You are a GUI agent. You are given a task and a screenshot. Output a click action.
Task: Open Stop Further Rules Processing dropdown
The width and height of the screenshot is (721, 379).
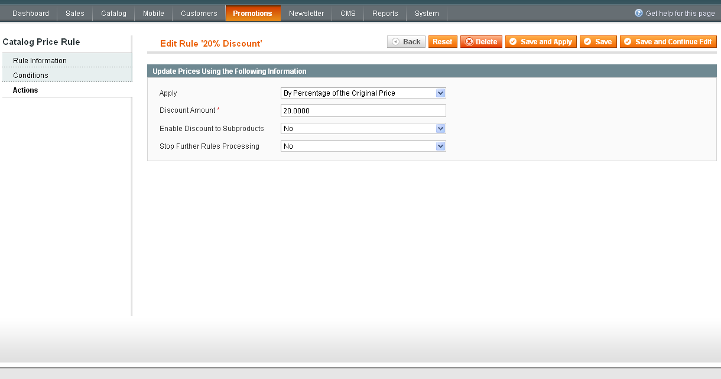coord(363,146)
